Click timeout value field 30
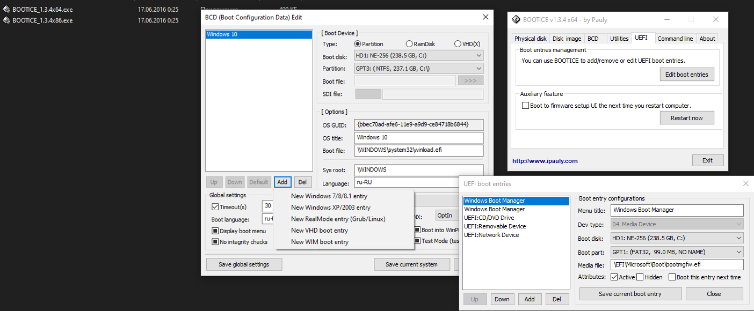This screenshot has height=311, width=754. pos(267,206)
